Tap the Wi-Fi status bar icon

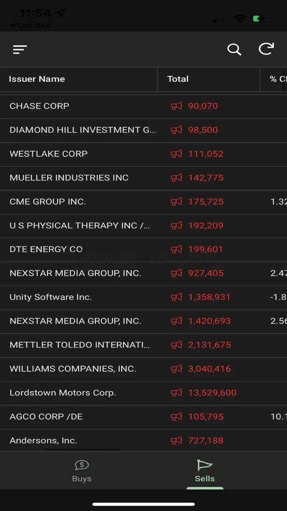tap(240, 18)
